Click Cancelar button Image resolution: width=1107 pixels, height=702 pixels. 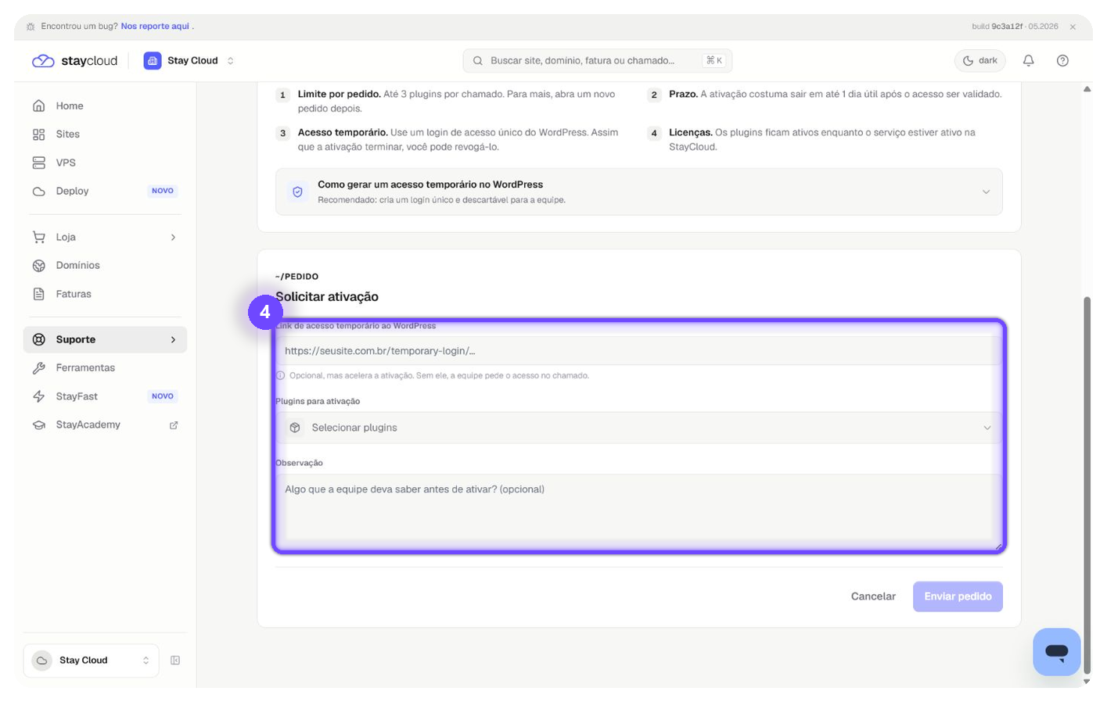pyautogui.click(x=873, y=596)
